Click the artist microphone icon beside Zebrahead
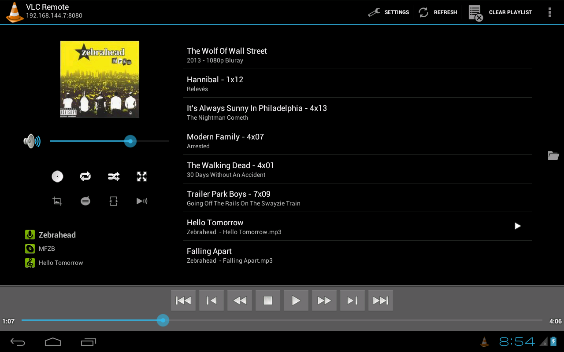Screen dimensions: 564x352 tap(30, 235)
